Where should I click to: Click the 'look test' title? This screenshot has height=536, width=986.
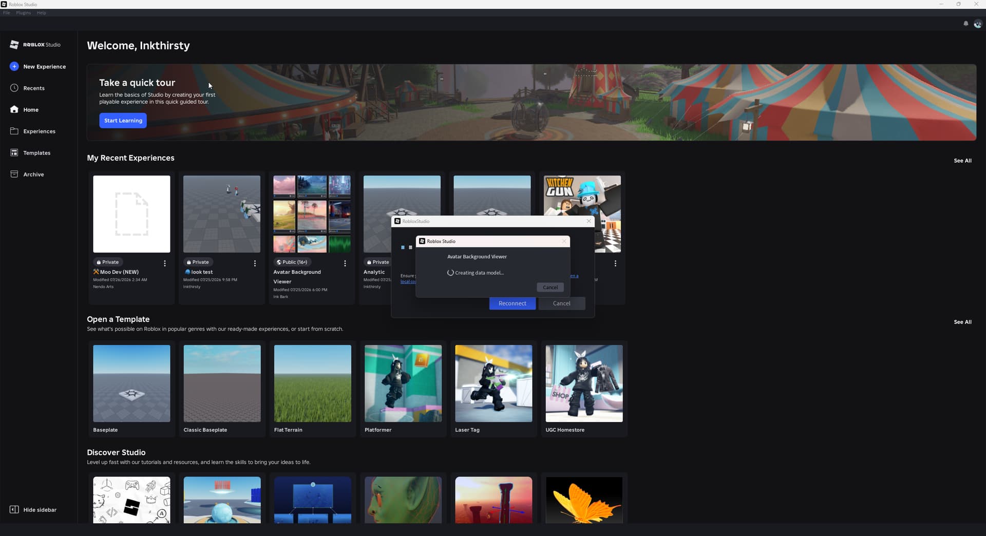(x=202, y=272)
